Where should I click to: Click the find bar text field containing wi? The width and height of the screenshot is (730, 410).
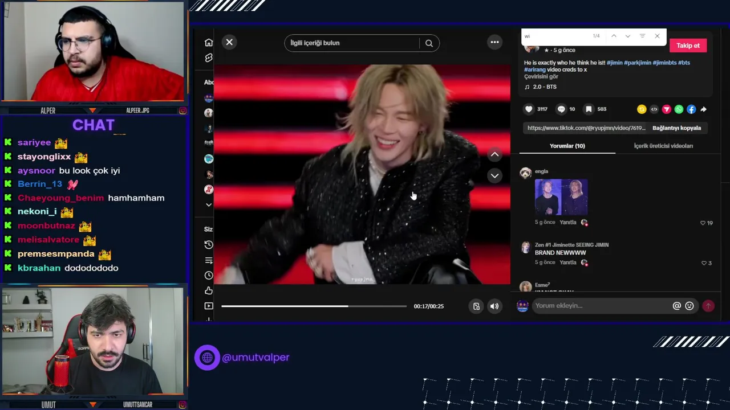[x=555, y=36]
